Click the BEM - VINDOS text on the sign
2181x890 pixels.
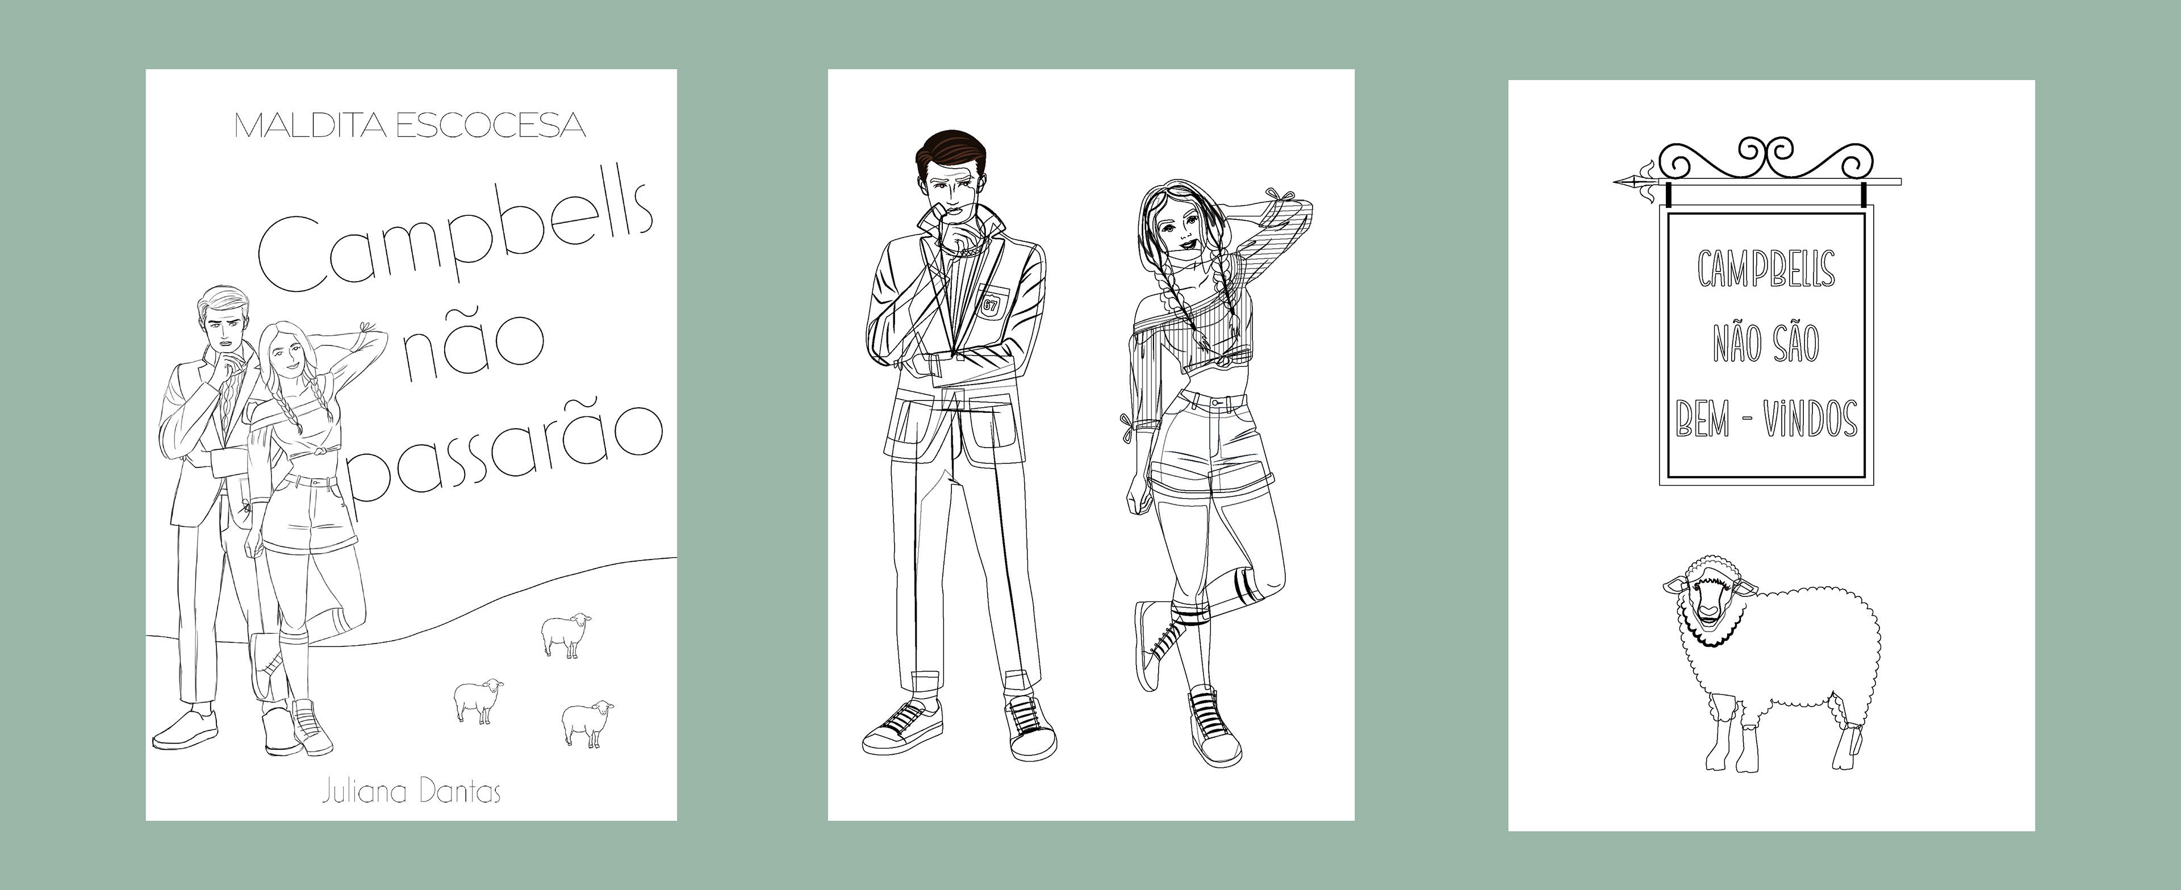pyautogui.click(x=1766, y=419)
